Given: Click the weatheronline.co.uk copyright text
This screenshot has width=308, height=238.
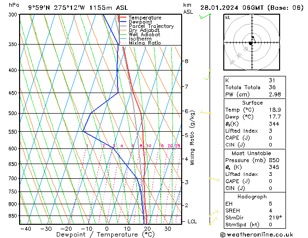Looking at the screenshot, I should [x=257, y=235].
